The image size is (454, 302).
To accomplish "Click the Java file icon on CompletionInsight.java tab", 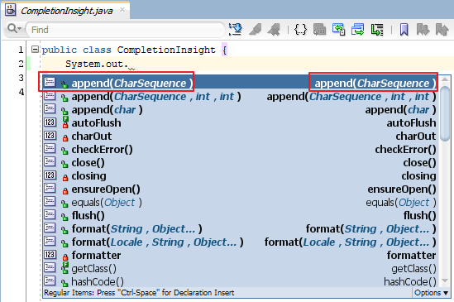I will [11, 10].
